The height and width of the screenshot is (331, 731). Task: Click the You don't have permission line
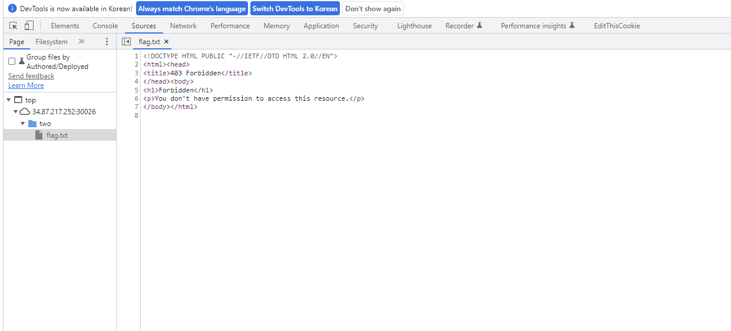(254, 98)
